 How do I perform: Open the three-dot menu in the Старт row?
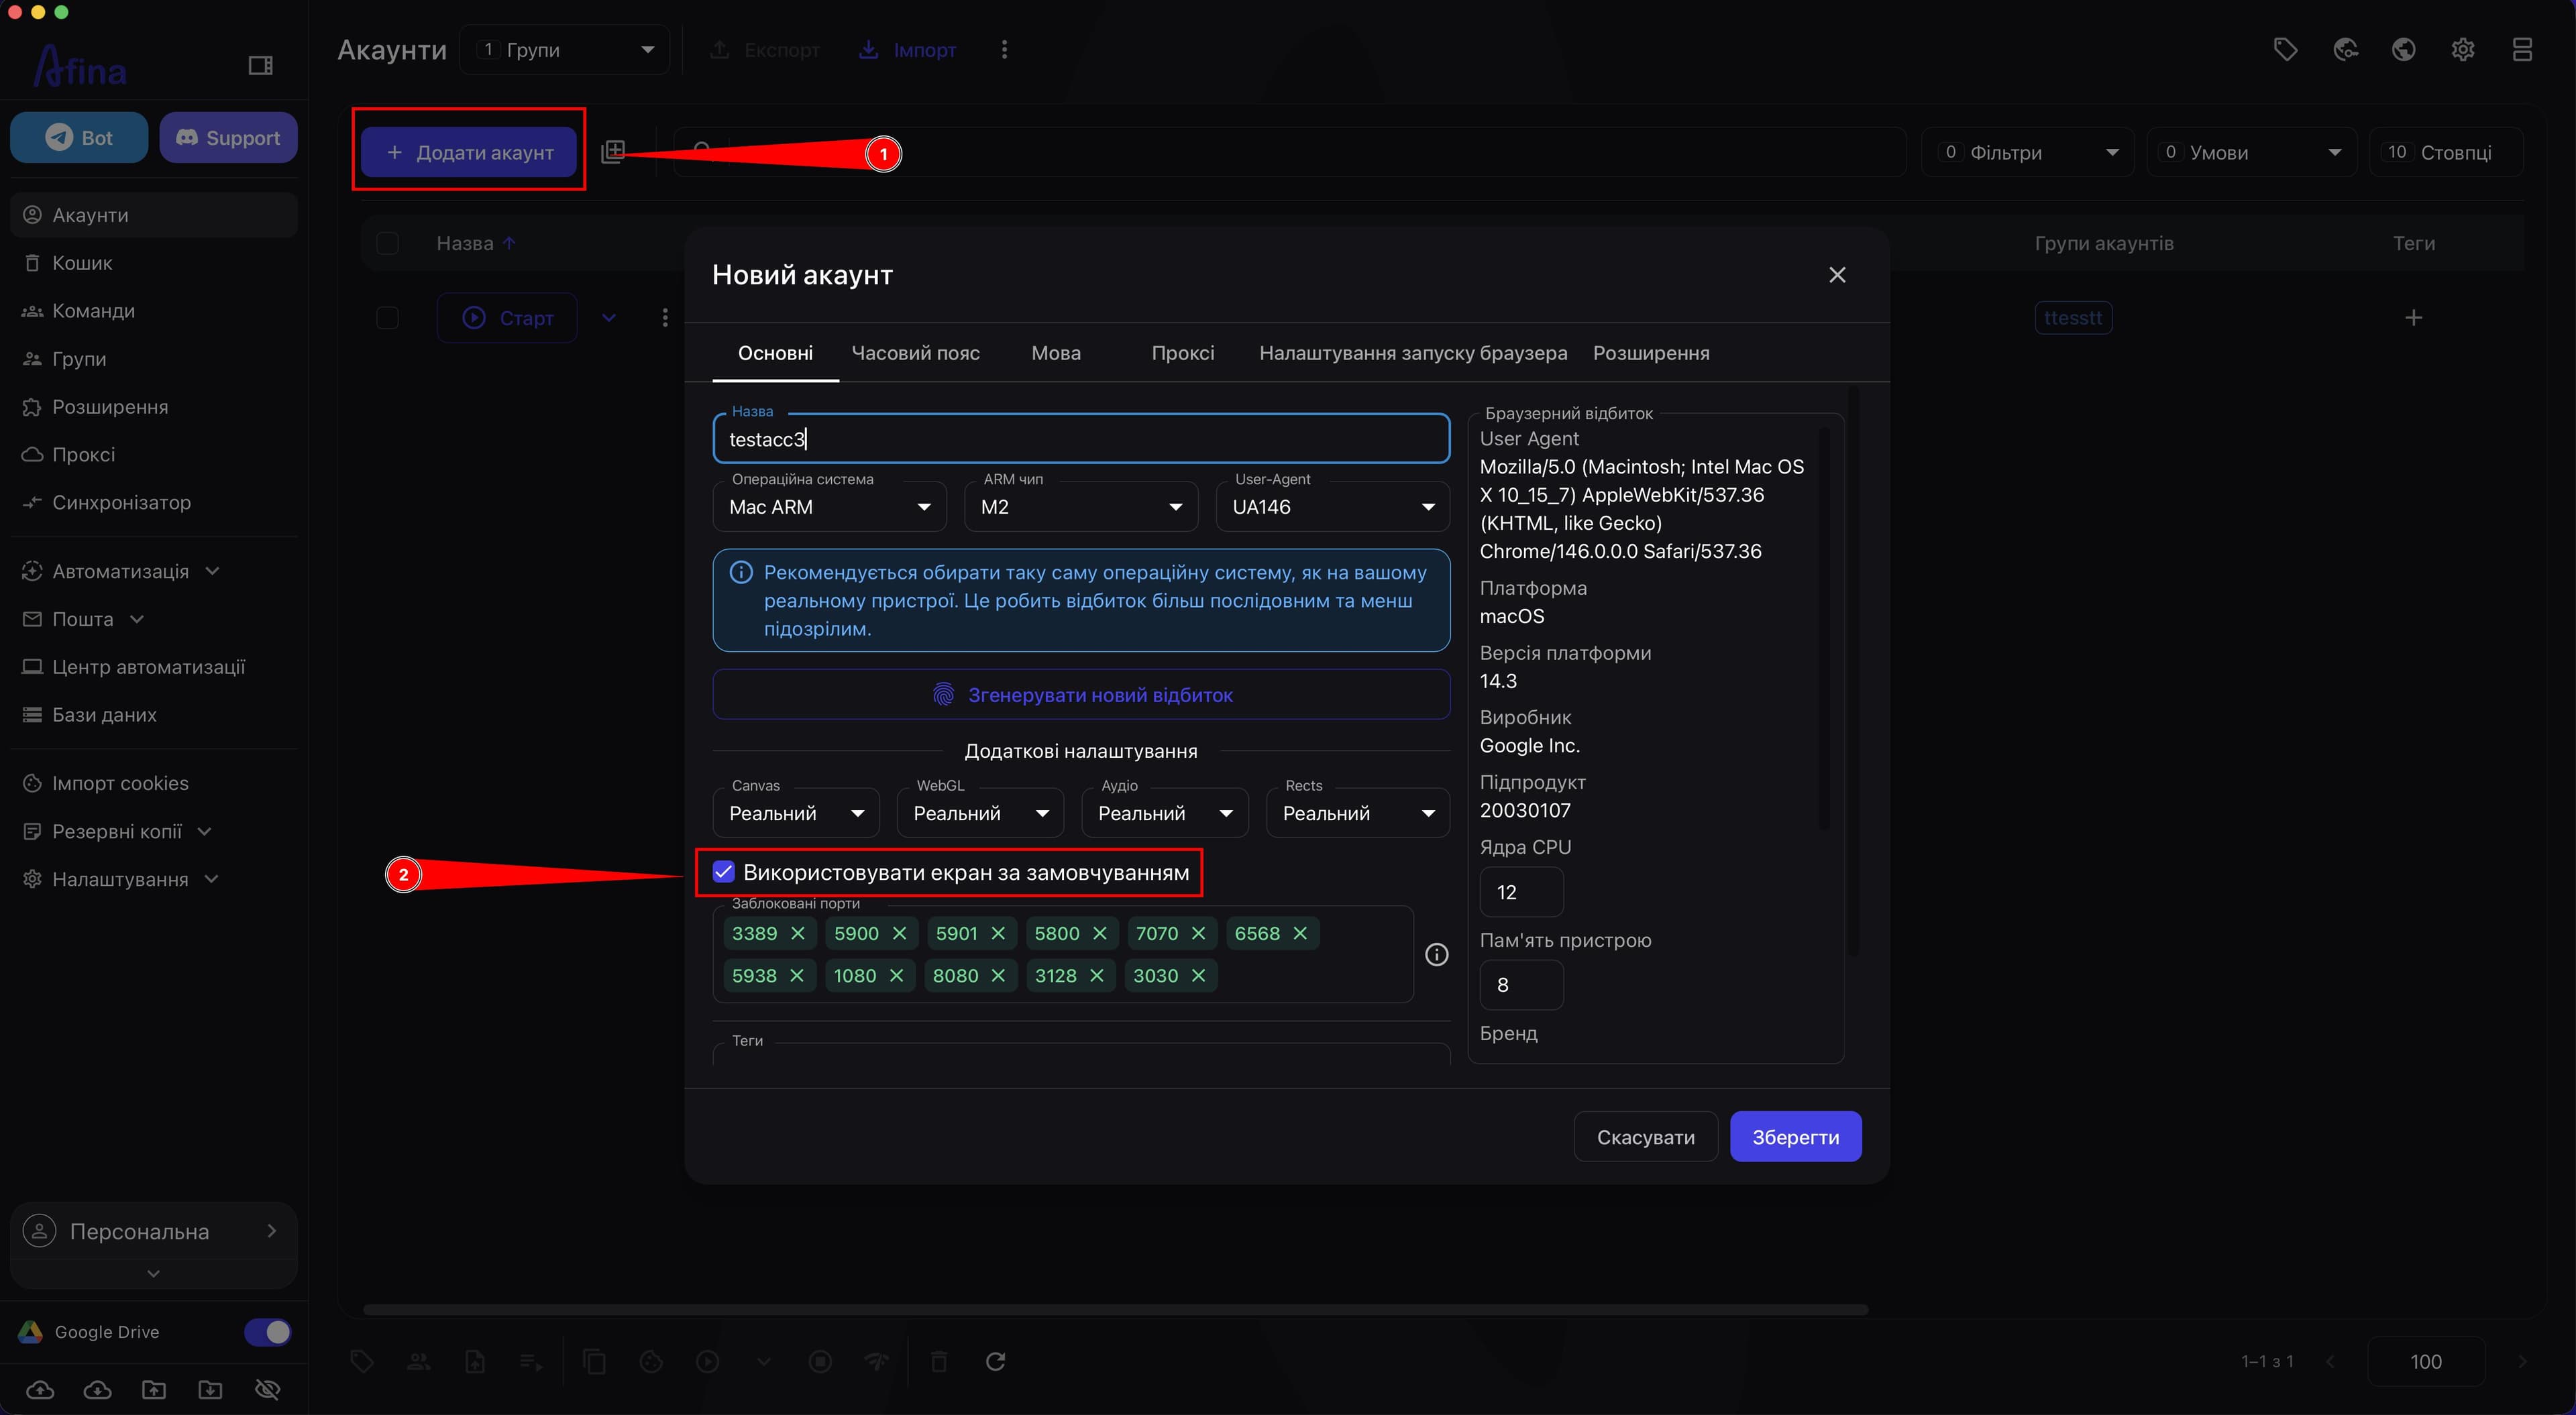click(665, 318)
